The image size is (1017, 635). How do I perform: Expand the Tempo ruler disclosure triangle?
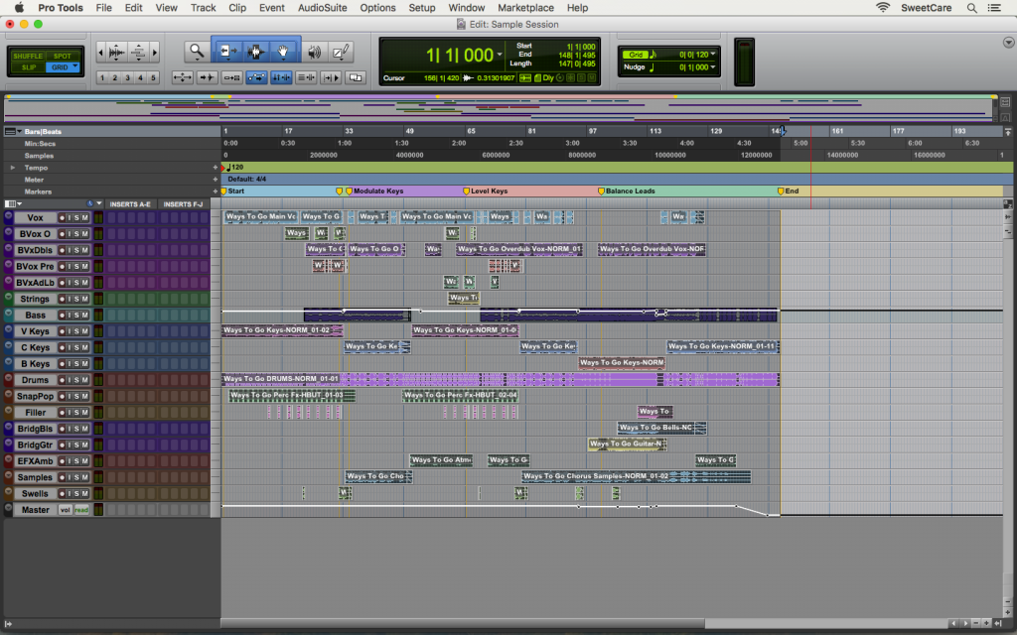pos(12,168)
